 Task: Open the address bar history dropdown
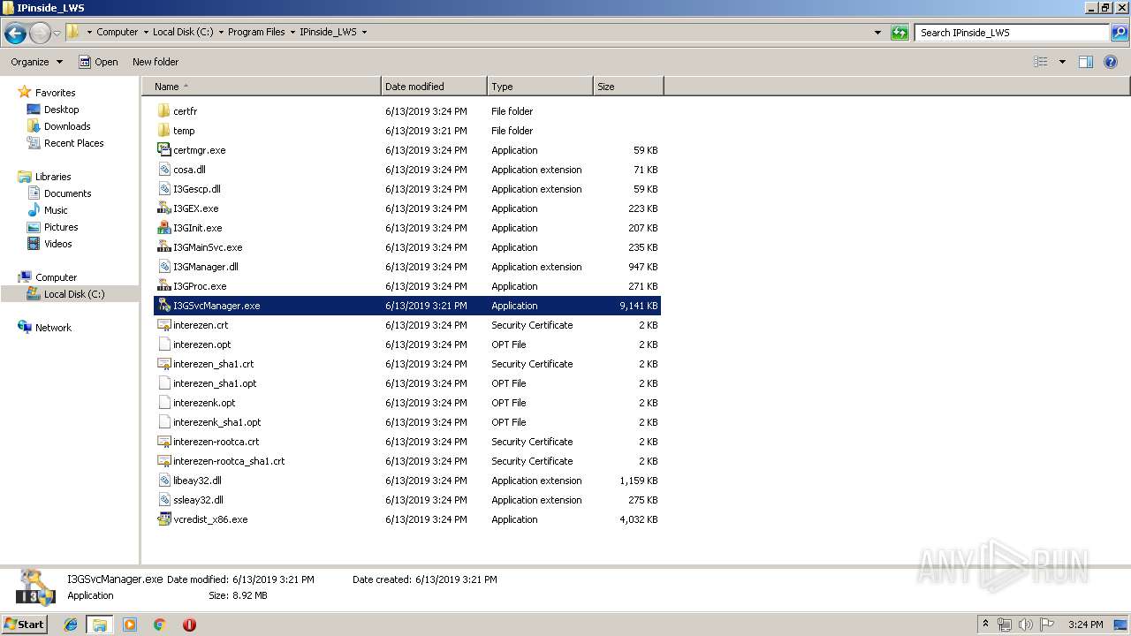click(877, 33)
